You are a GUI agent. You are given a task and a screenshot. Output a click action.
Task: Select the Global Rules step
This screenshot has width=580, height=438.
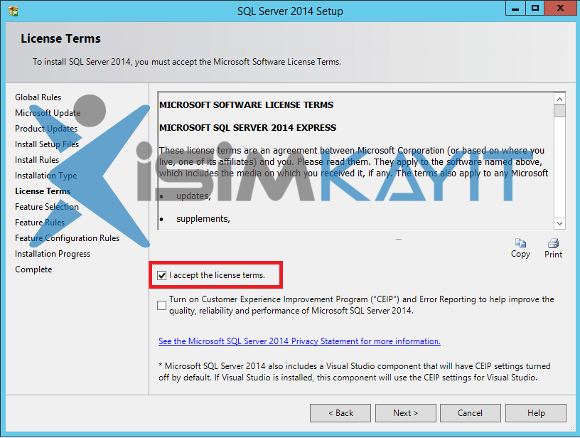coord(38,97)
